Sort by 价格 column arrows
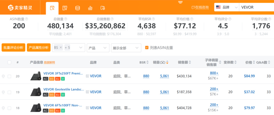 (254, 62)
